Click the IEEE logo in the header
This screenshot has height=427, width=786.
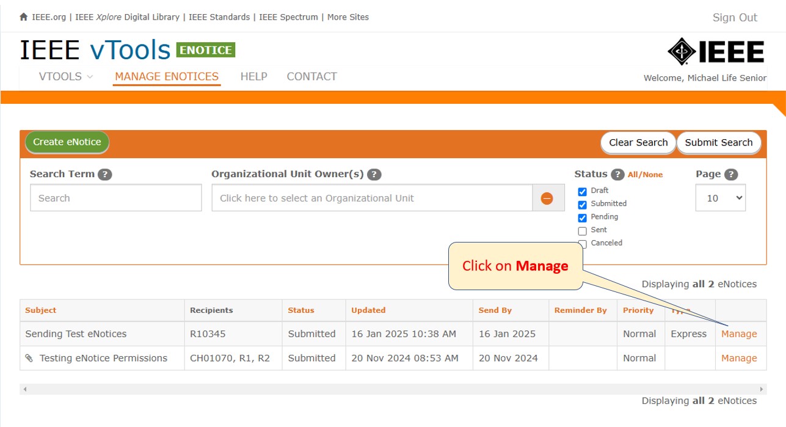coord(716,52)
